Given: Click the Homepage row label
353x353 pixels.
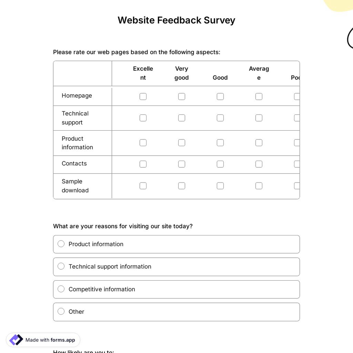Looking at the screenshot, I should point(77,96).
